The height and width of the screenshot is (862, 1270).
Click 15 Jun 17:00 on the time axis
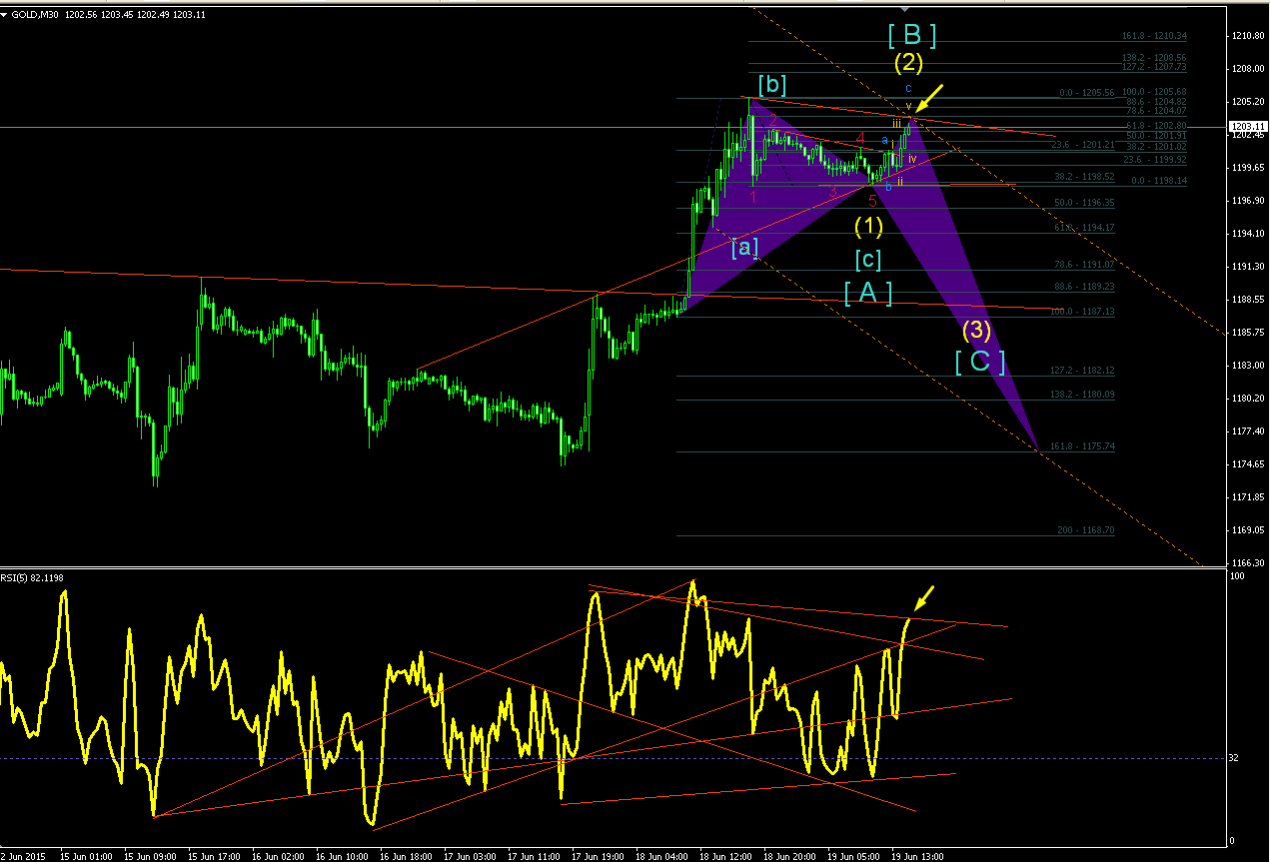[x=213, y=856]
